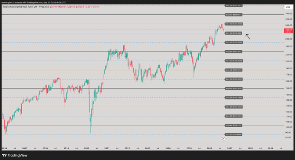Click the 102.00 price axis label
This screenshot has width=295, height=160.
pos(288,127)
